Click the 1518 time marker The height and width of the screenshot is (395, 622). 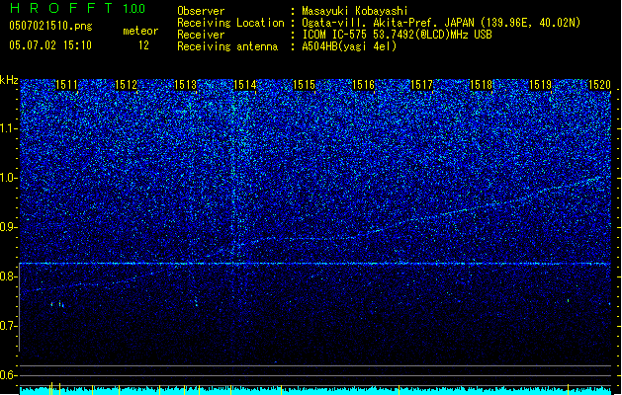(x=481, y=85)
